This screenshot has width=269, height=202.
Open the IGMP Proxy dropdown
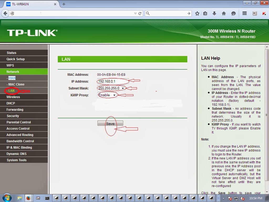tap(115, 95)
